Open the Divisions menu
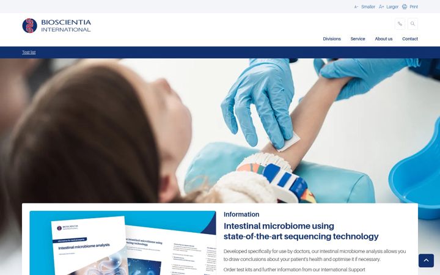The width and height of the screenshot is (440, 275). point(332,38)
